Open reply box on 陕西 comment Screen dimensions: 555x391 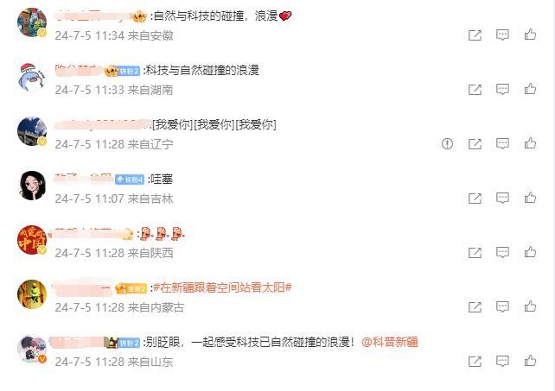(x=502, y=252)
